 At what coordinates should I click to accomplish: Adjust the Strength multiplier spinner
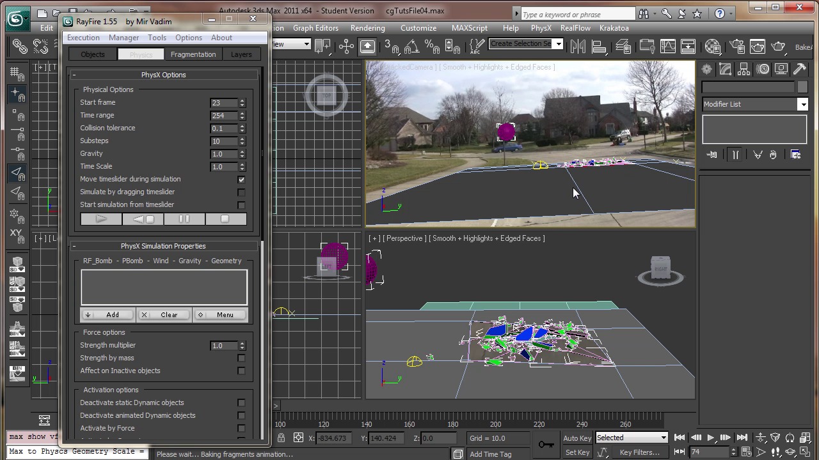pyautogui.click(x=242, y=346)
